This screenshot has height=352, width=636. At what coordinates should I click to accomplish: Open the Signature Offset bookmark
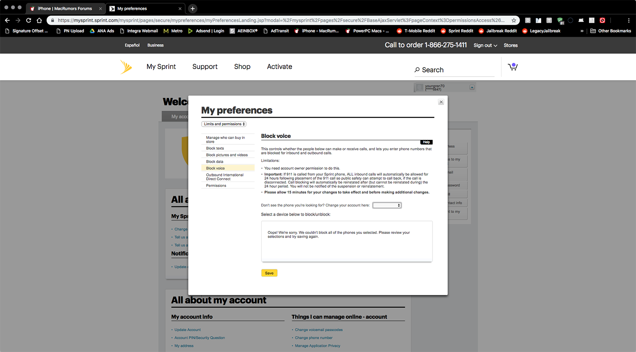(x=26, y=31)
